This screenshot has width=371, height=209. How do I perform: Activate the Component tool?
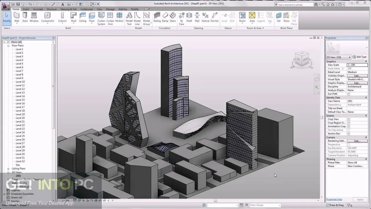pyautogui.click(x=48, y=17)
